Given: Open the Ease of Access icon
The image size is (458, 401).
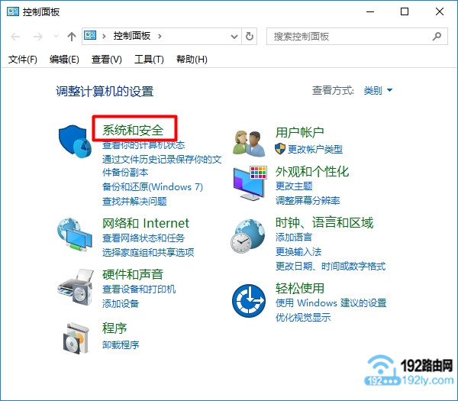Looking at the screenshot, I should [249, 301].
